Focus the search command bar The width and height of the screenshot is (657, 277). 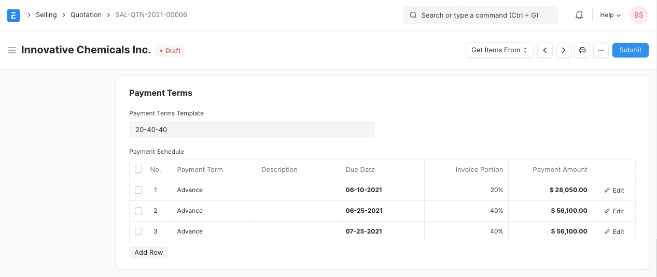coord(480,15)
